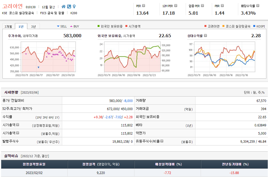268x180 pixels.
Task: Click the announcement date 2023/02/02
Action: pyautogui.click(x=34, y=173)
